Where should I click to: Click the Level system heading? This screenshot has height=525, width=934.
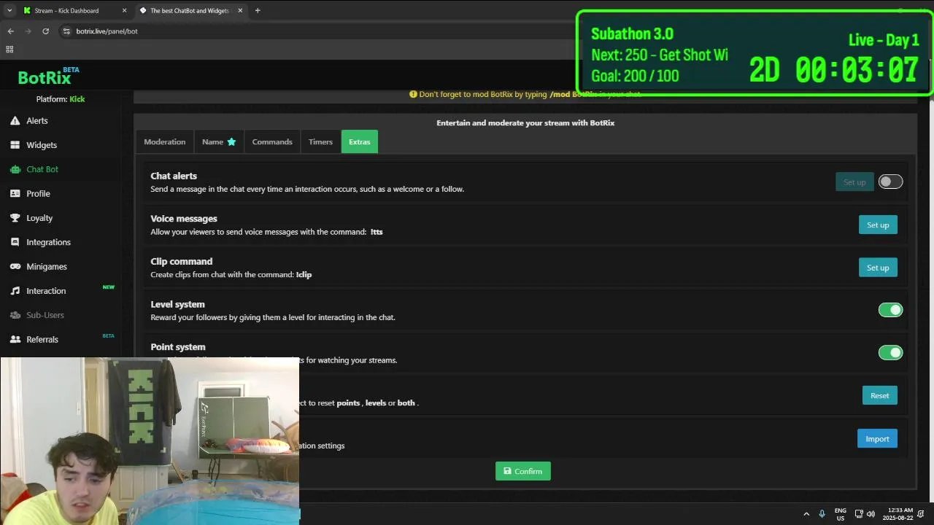(177, 304)
